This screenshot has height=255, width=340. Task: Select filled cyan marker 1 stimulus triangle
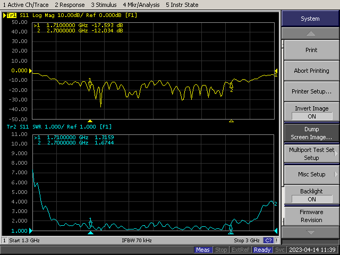(x=90, y=233)
